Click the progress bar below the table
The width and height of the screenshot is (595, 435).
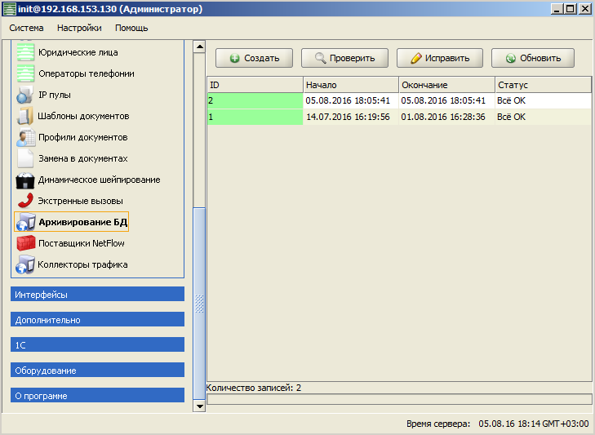[x=399, y=399]
